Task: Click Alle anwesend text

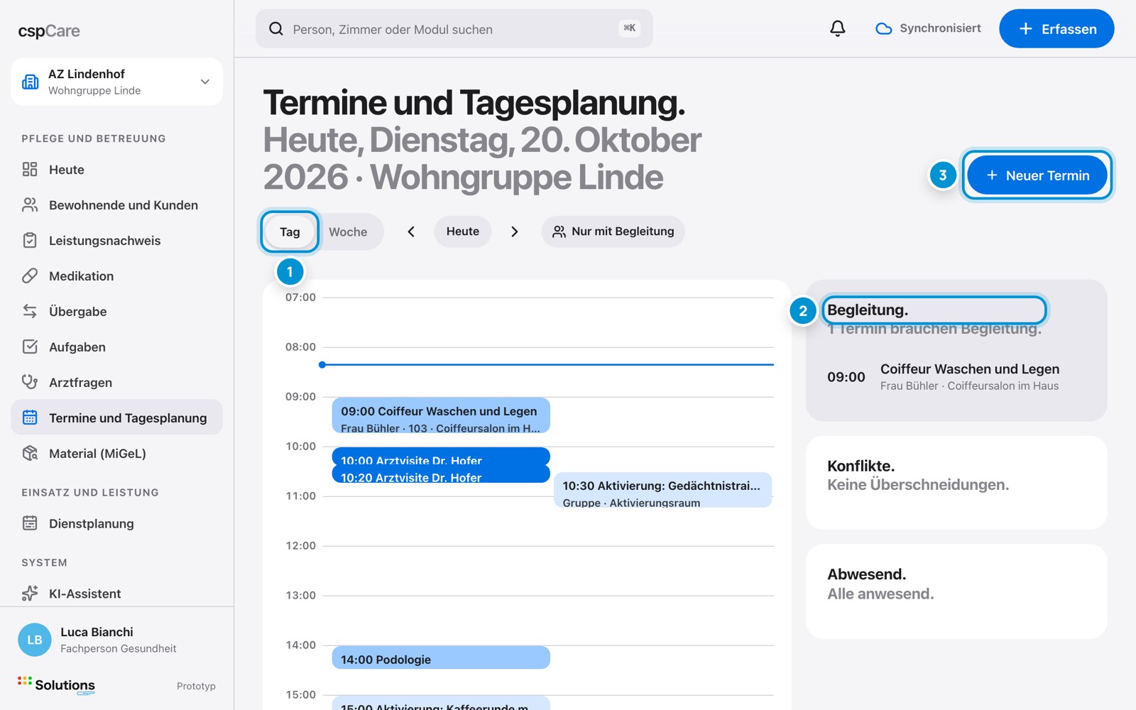Action: tap(880, 594)
